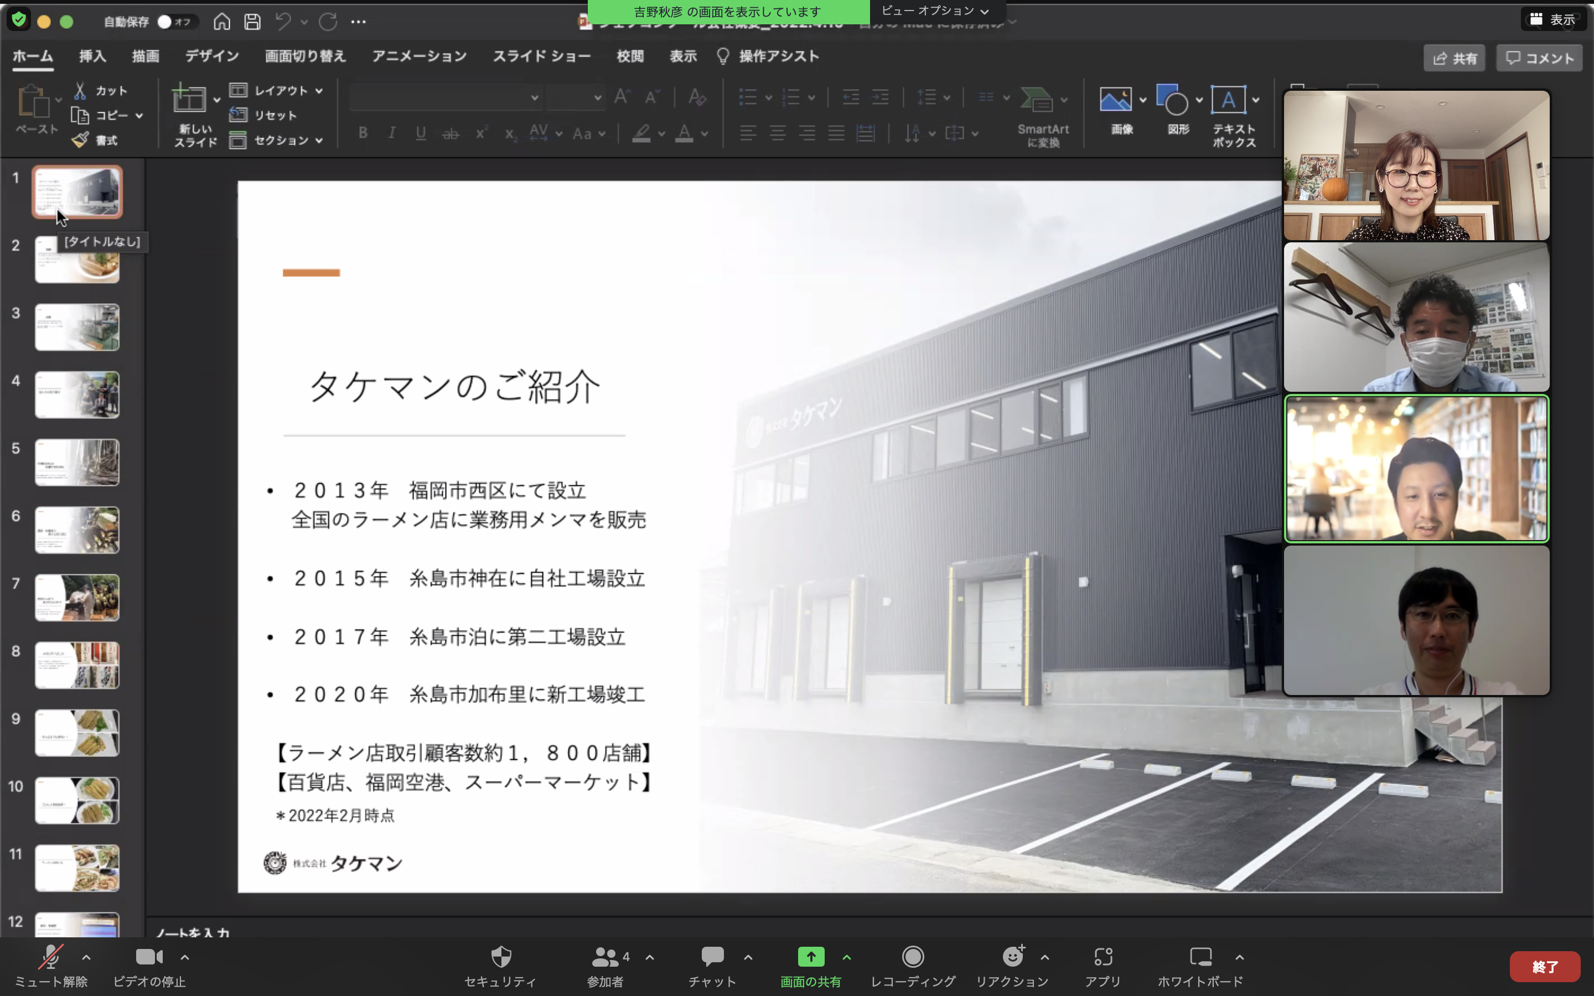The width and height of the screenshot is (1594, 996).
Task: Stop video in Zoom toolbar
Action: 149,966
